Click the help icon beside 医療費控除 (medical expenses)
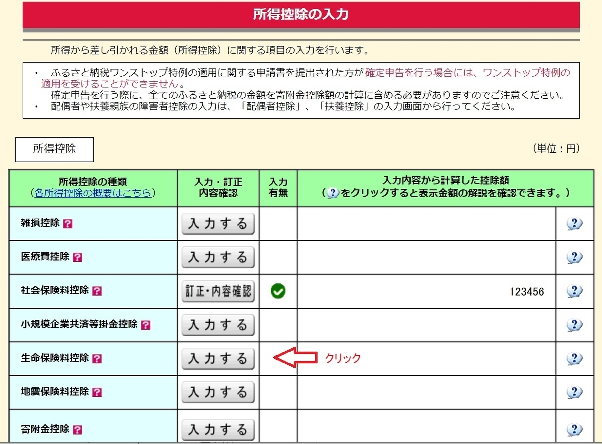The width and height of the screenshot is (602, 444). [78, 257]
